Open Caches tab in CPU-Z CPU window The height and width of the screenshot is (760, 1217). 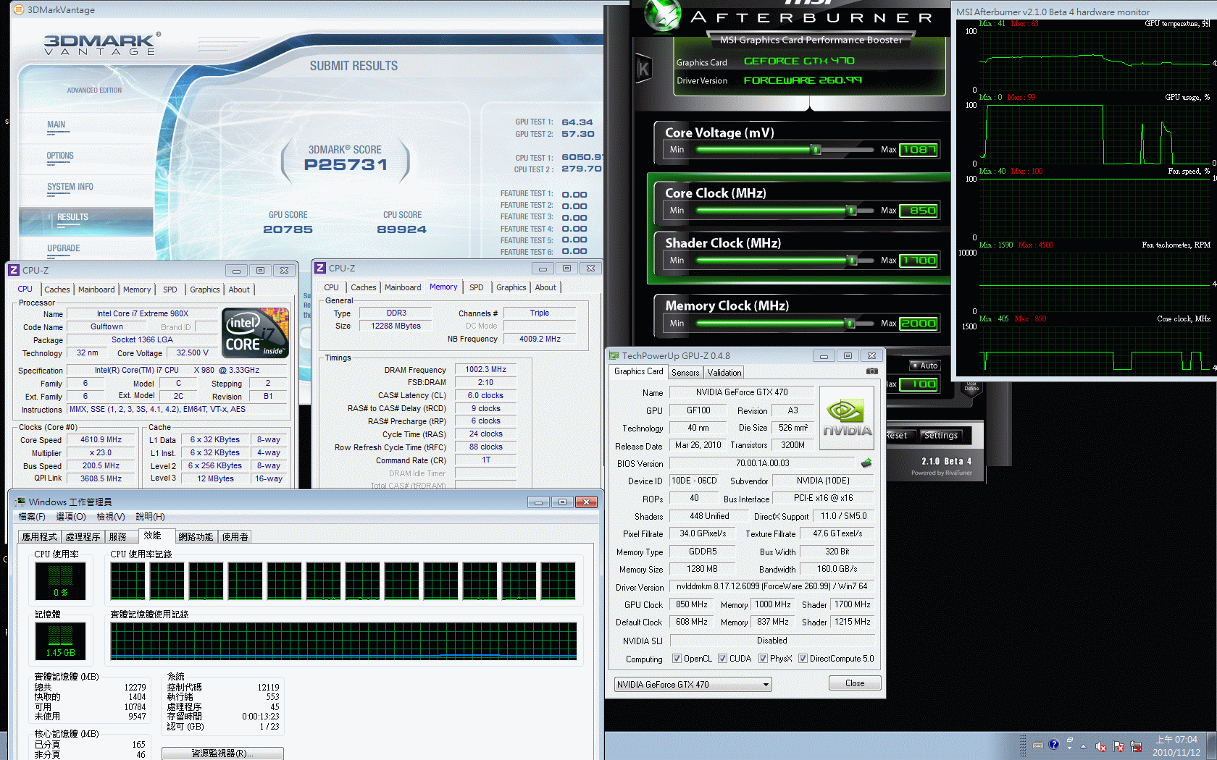click(x=57, y=290)
